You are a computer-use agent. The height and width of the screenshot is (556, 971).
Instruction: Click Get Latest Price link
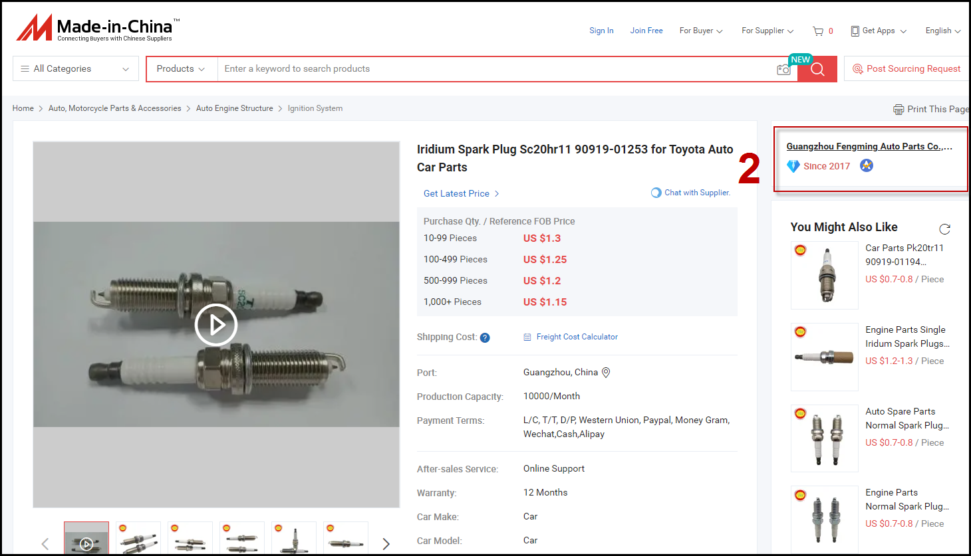[x=461, y=194]
